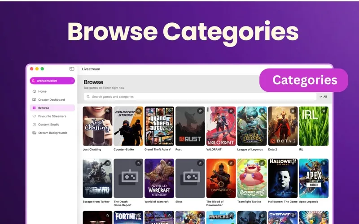Go to Home in sidebar
Viewport: 359px width, 224px height.
tap(52, 91)
